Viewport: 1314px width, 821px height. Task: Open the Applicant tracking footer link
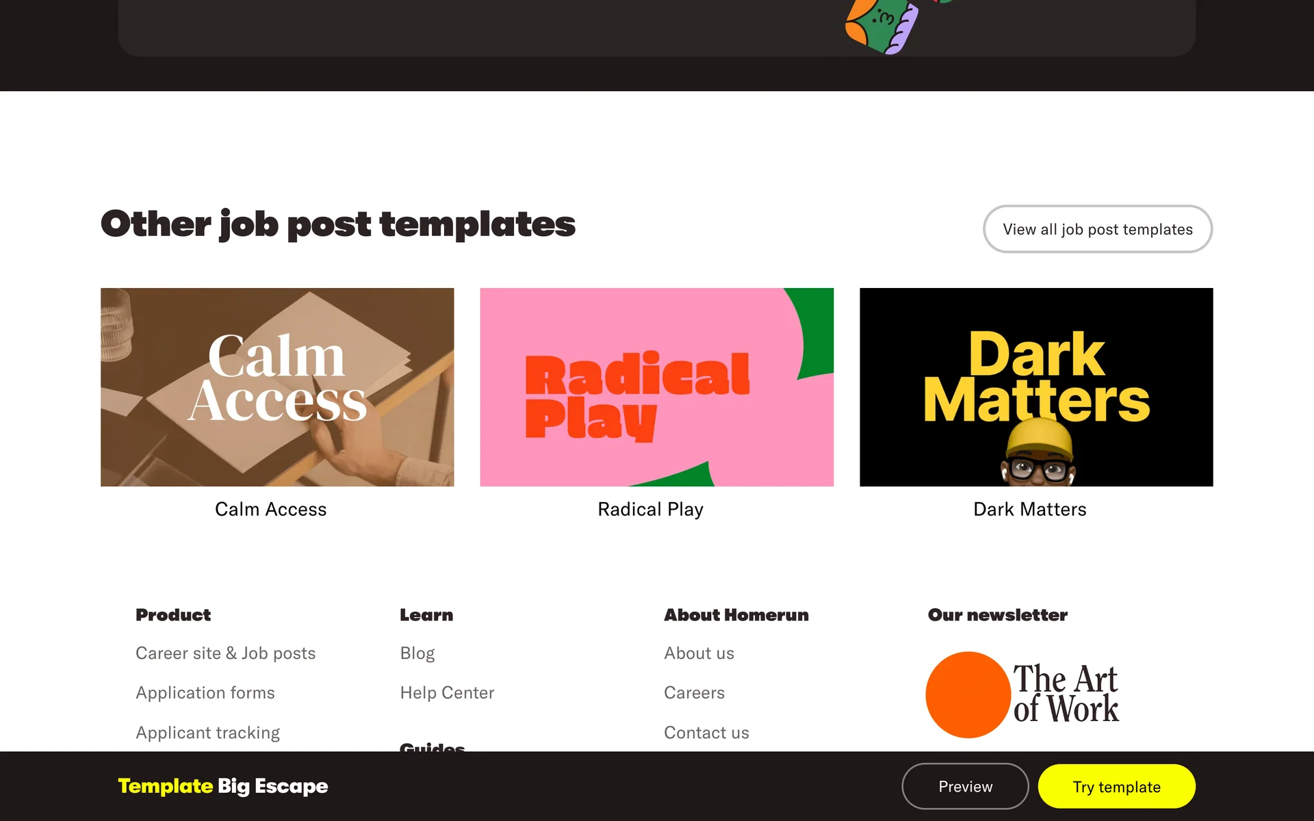coord(207,733)
